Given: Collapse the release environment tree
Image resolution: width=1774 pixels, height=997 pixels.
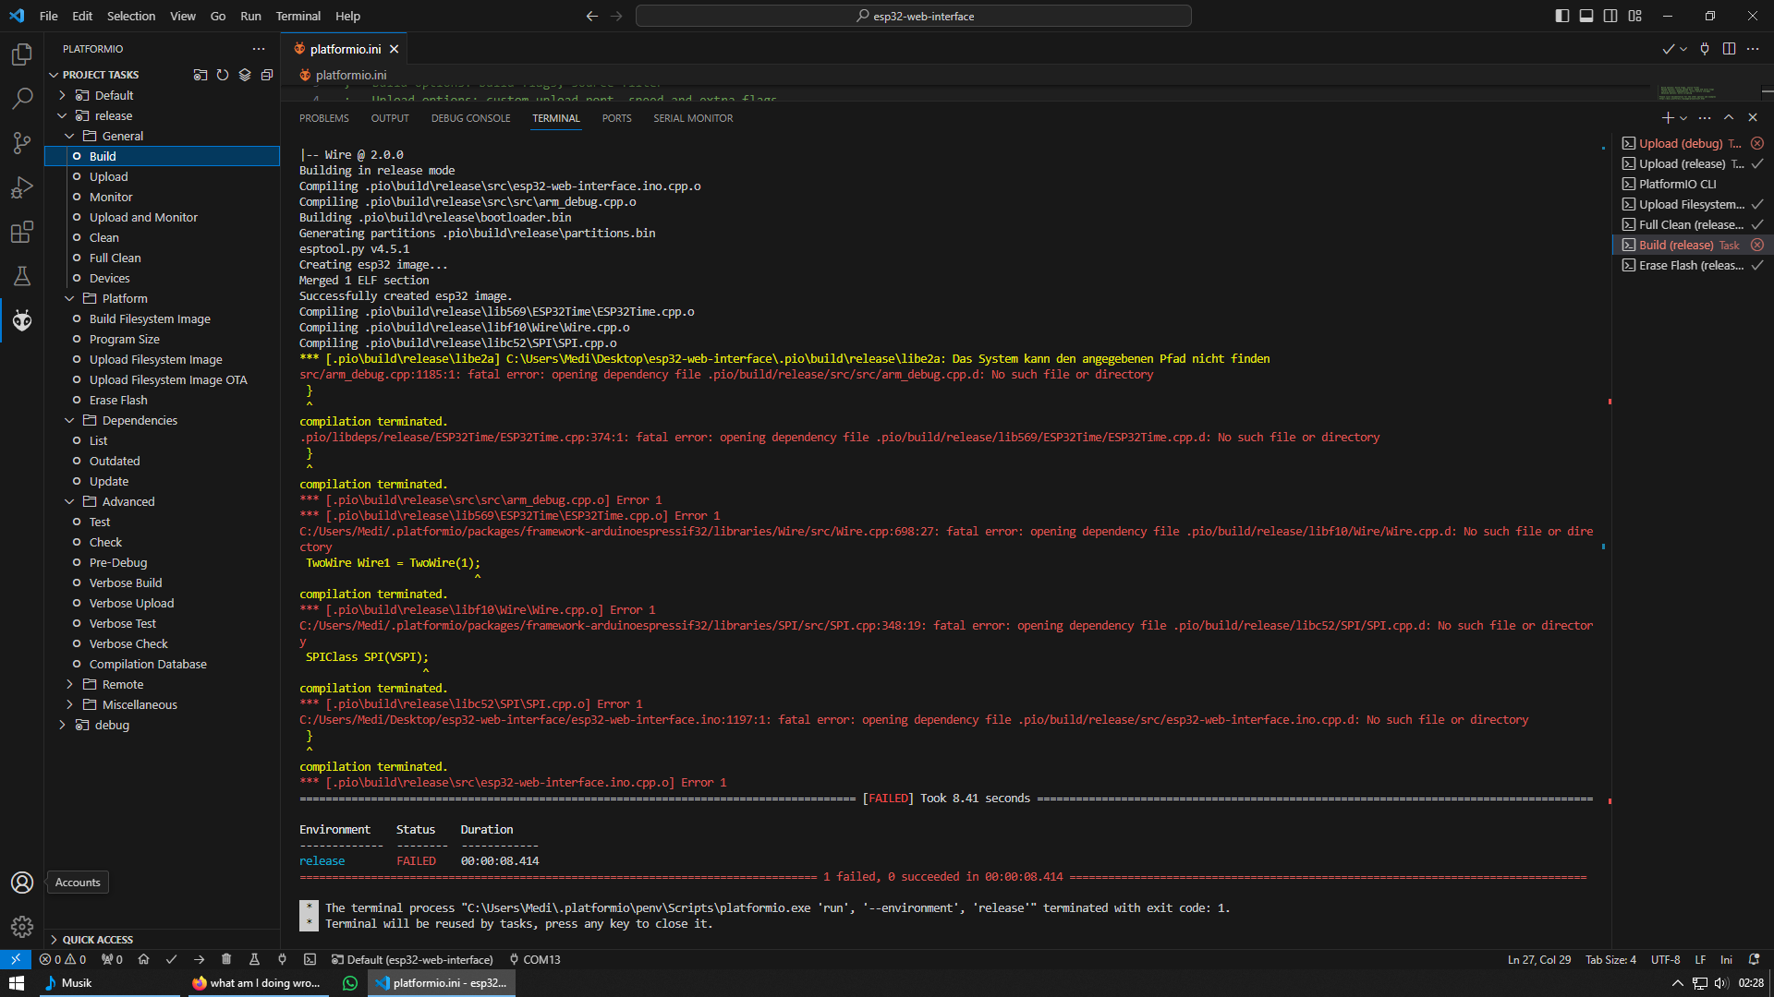Looking at the screenshot, I should 62,115.
